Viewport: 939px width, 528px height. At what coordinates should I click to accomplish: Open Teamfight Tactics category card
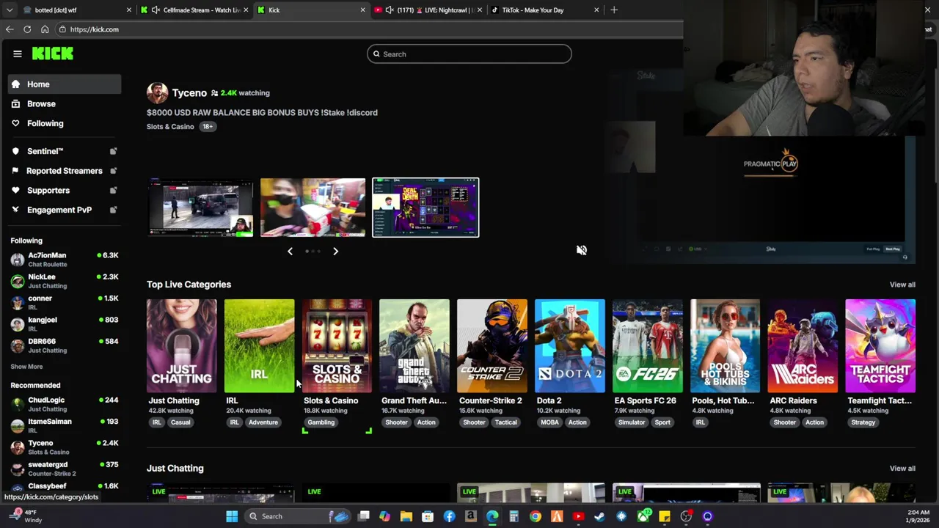[x=880, y=346]
